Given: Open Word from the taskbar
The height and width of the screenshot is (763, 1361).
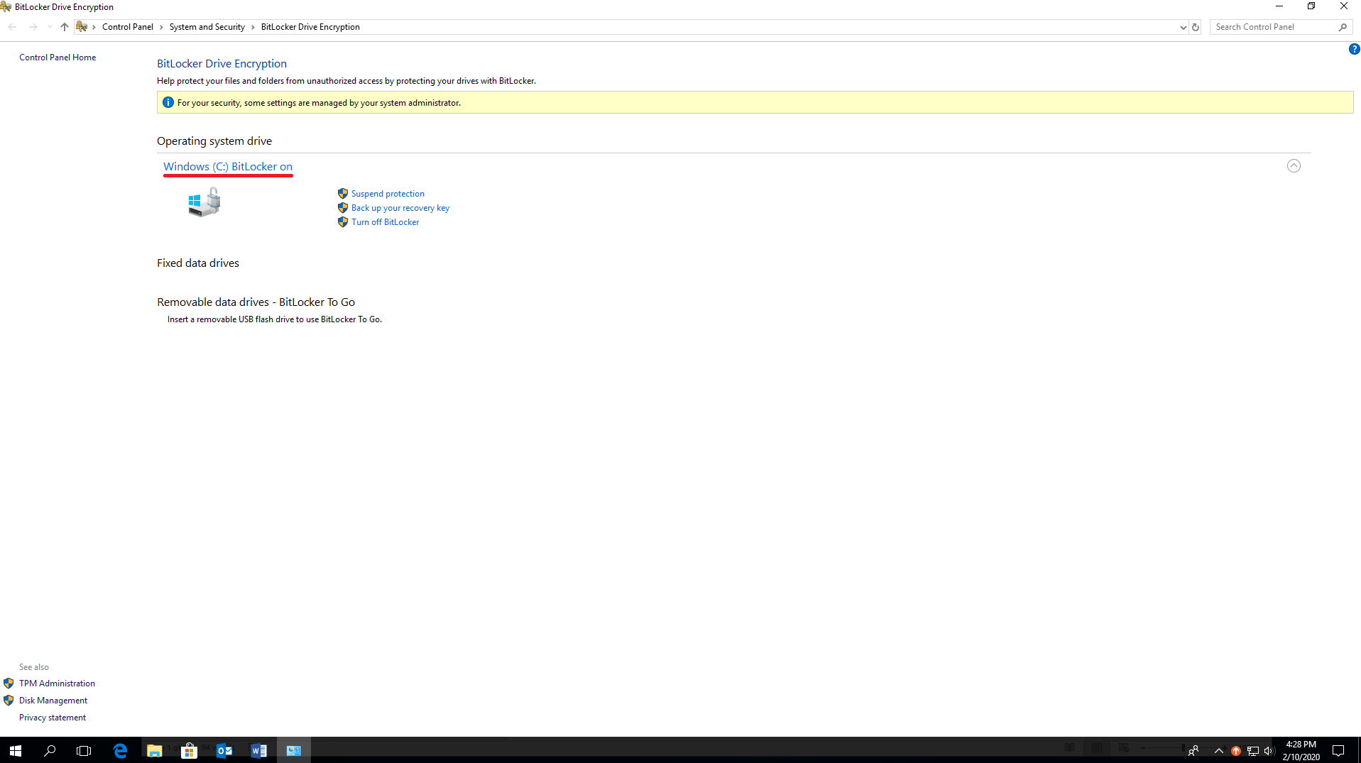Looking at the screenshot, I should click(258, 750).
